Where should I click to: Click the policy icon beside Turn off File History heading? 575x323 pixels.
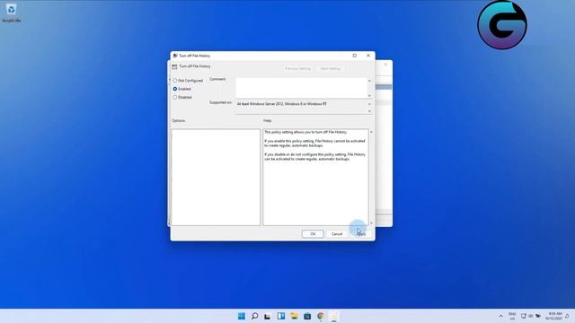(174, 66)
